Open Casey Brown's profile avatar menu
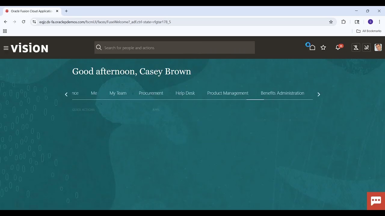 coord(378,47)
